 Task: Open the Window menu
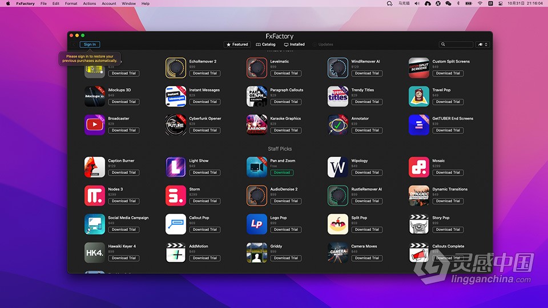pyautogui.click(x=128, y=3)
